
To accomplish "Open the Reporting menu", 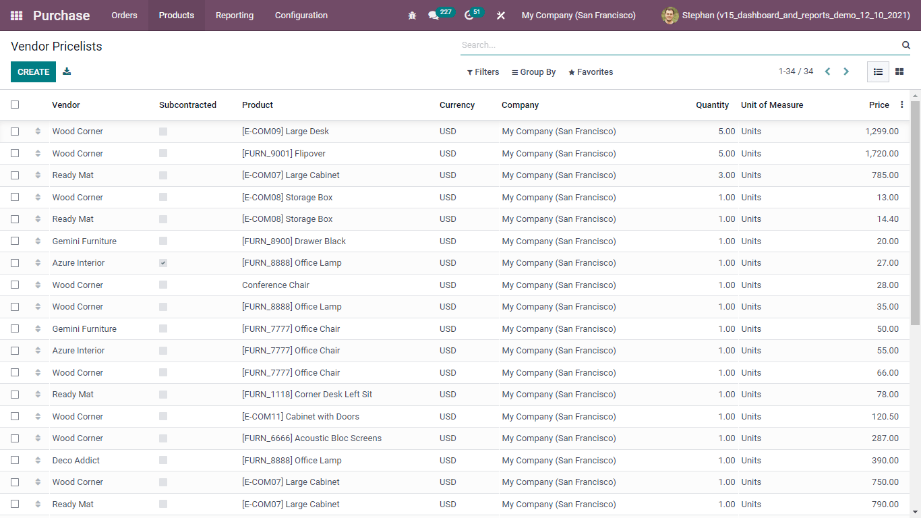I will (235, 16).
